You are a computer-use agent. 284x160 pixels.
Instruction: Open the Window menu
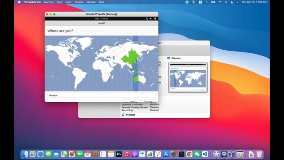(91, 2)
